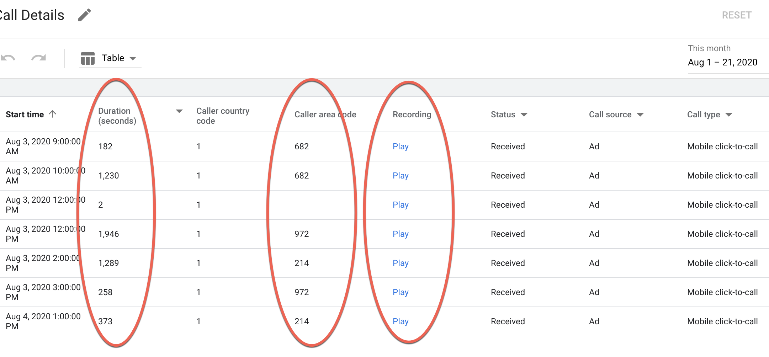Open the Aug 1 – 21, 2020 date range selector

(722, 62)
